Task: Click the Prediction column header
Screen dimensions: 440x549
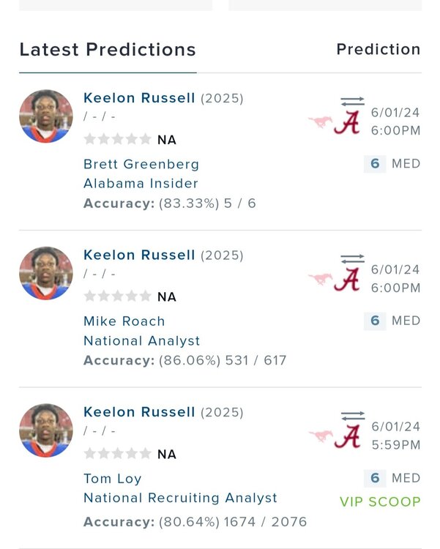Action: click(x=378, y=50)
